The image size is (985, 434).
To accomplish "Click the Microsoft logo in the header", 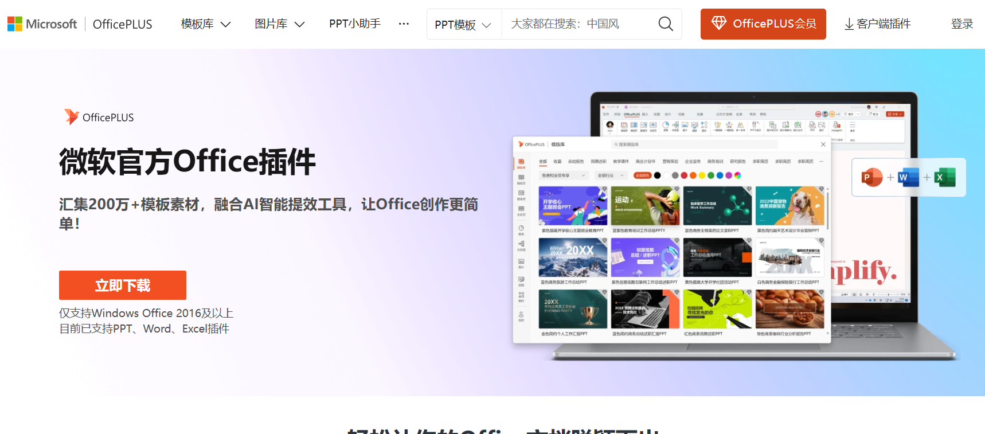I will click(42, 24).
